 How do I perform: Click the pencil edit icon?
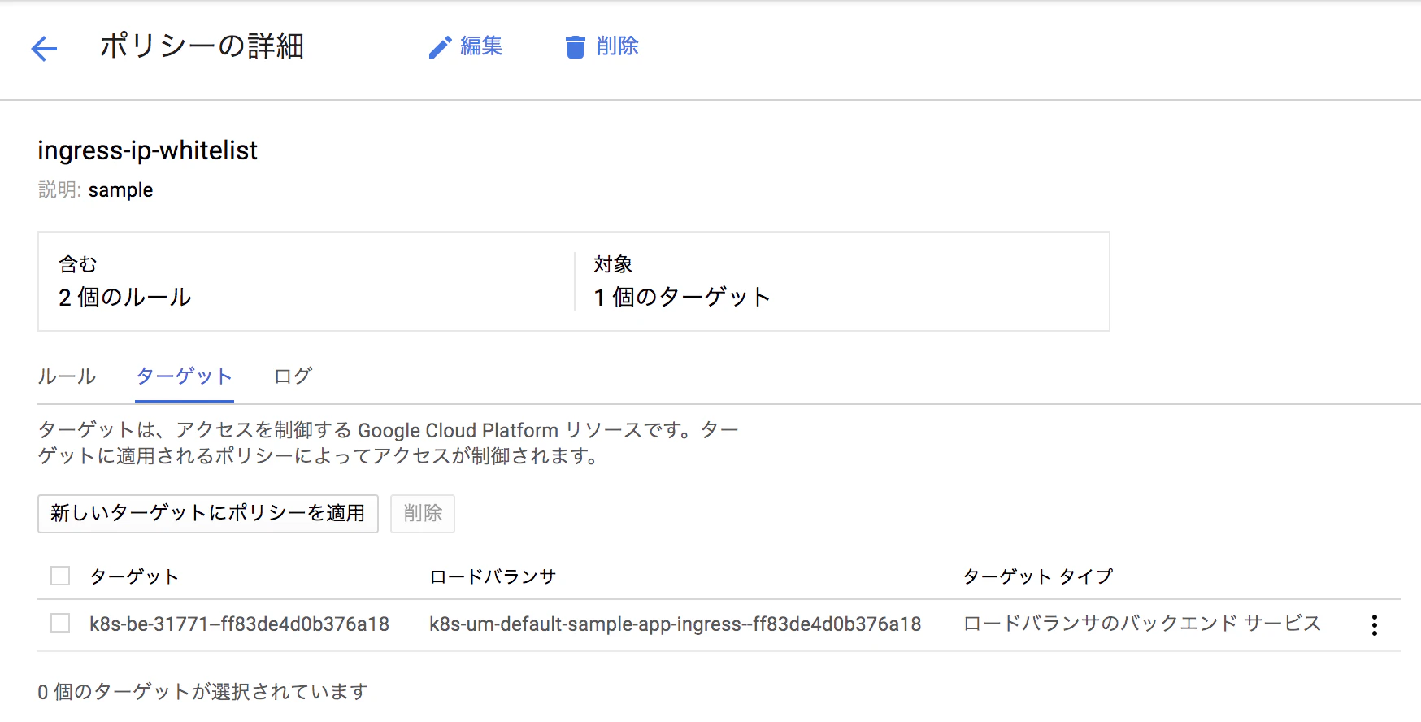pos(440,47)
